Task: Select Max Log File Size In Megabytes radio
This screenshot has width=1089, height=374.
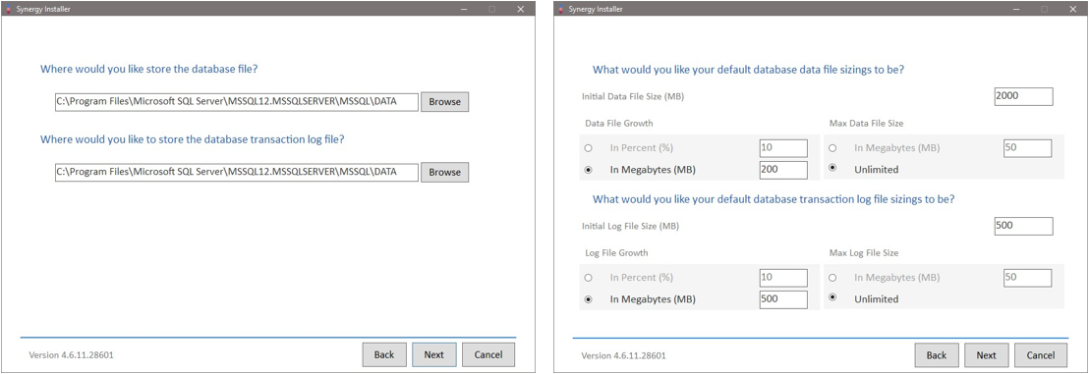Action: click(x=832, y=278)
